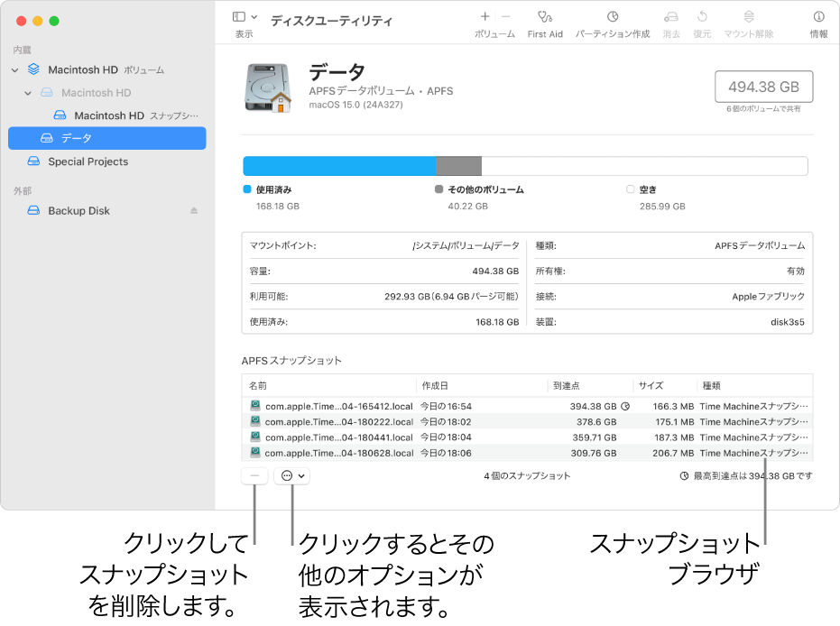Collapse the Macintosh HD volume group
This screenshot has height=626, width=840.
click(15, 69)
